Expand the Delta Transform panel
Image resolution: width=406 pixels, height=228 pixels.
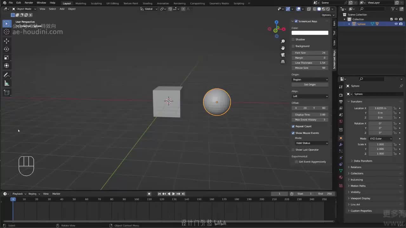(x=363, y=161)
